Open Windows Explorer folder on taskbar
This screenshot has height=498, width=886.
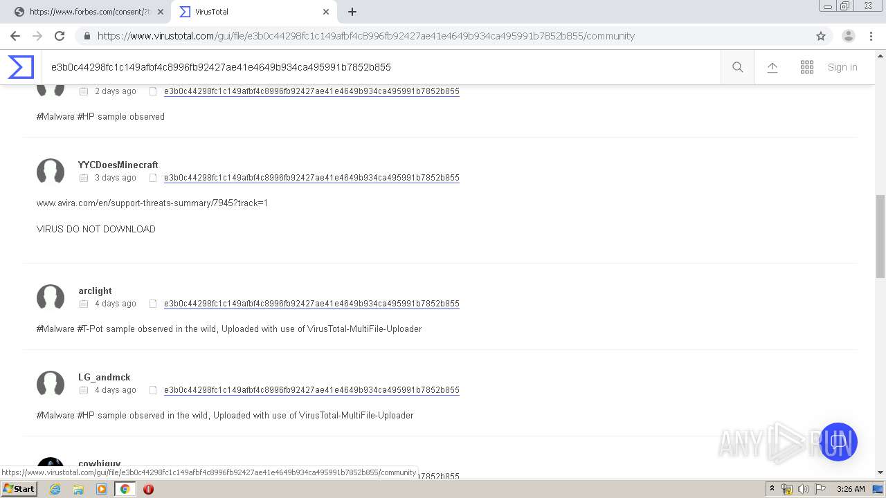coord(78,489)
